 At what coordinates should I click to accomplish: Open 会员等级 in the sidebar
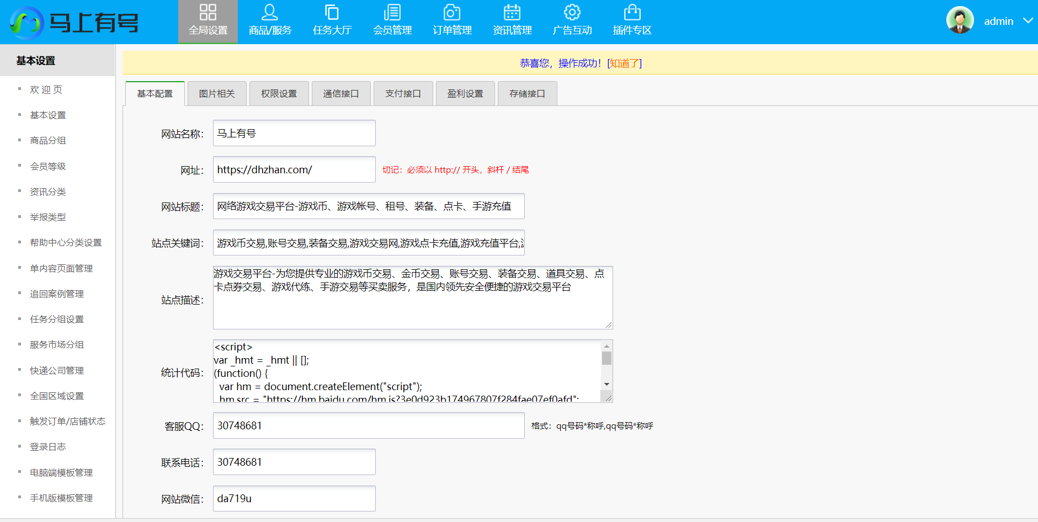coord(48,166)
